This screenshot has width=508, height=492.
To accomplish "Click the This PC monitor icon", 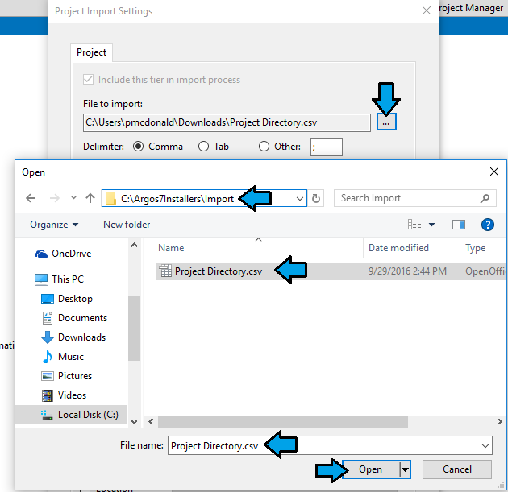I will click(x=41, y=279).
